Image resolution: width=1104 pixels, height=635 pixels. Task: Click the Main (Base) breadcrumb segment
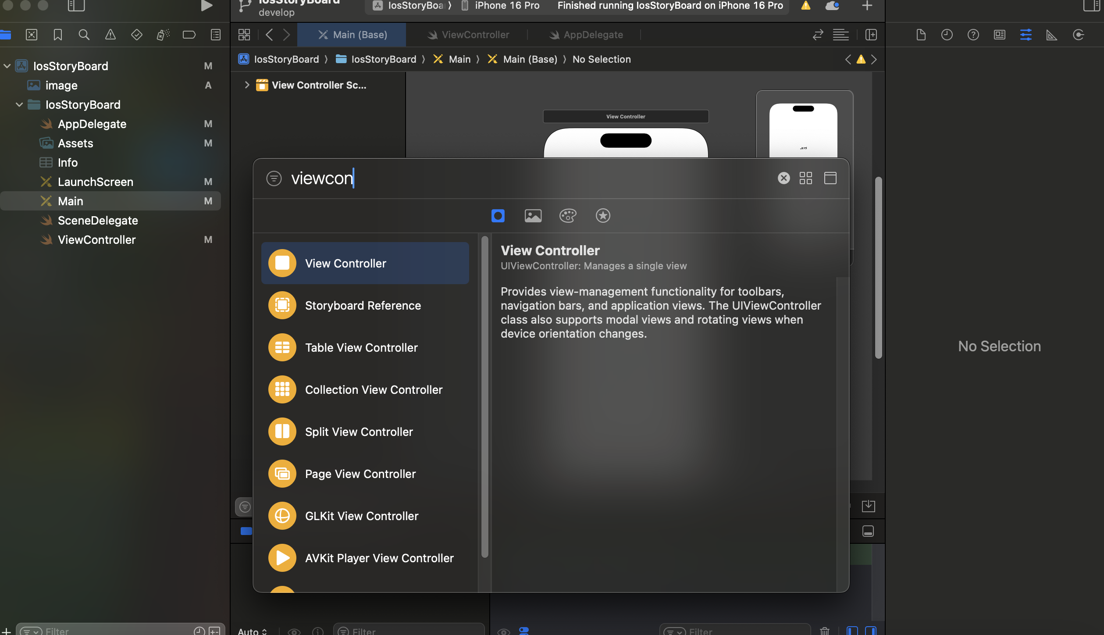coord(522,59)
